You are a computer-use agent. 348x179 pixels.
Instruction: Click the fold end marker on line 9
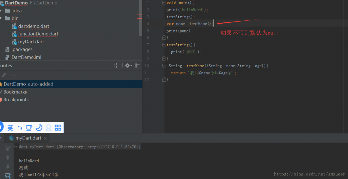(x=164, y=59)
